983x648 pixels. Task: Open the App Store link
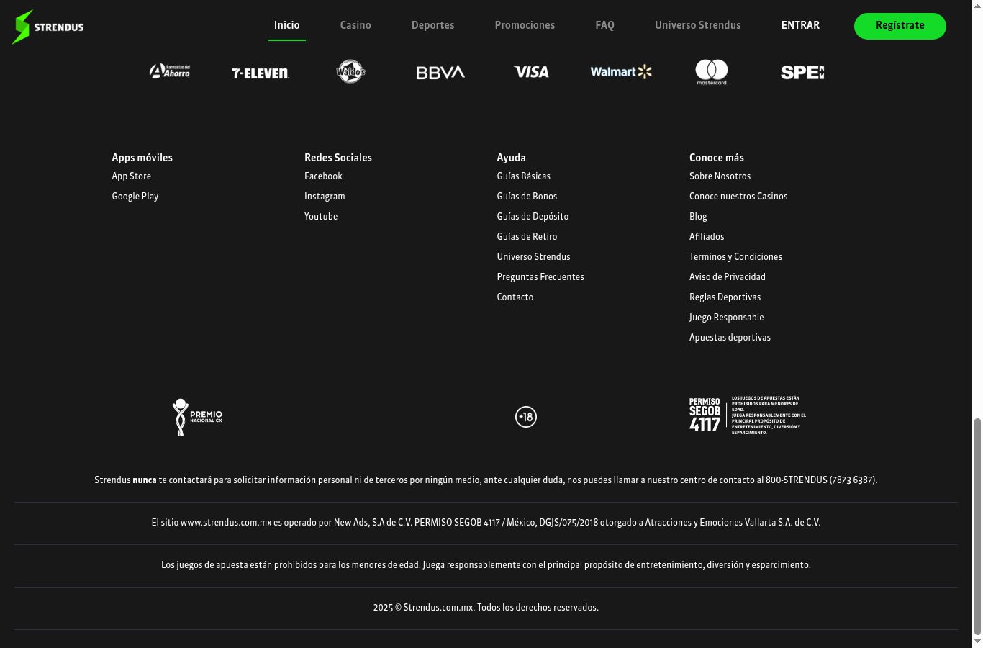coord(132,176)
